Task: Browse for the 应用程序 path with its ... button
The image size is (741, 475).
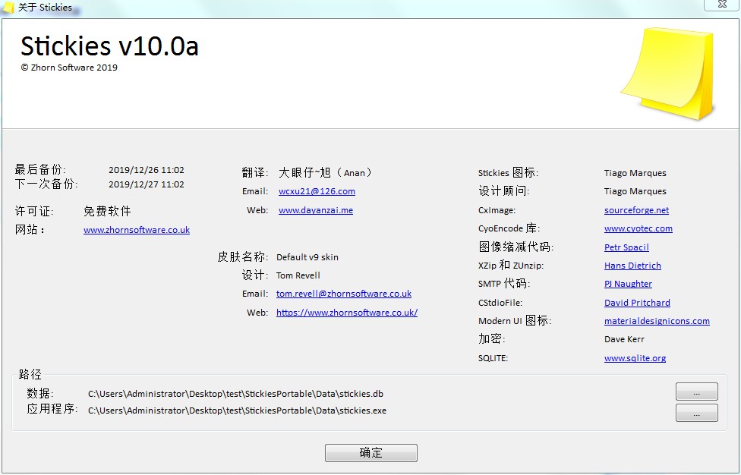Action: (696, 413)
